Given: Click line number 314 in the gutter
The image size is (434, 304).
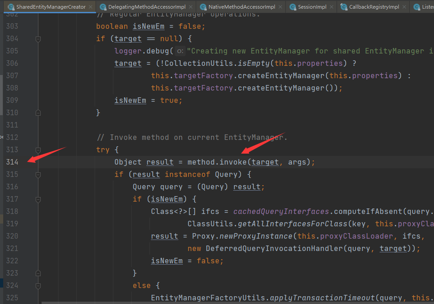Looking at the screenshot, I should (x=13, y=162).
